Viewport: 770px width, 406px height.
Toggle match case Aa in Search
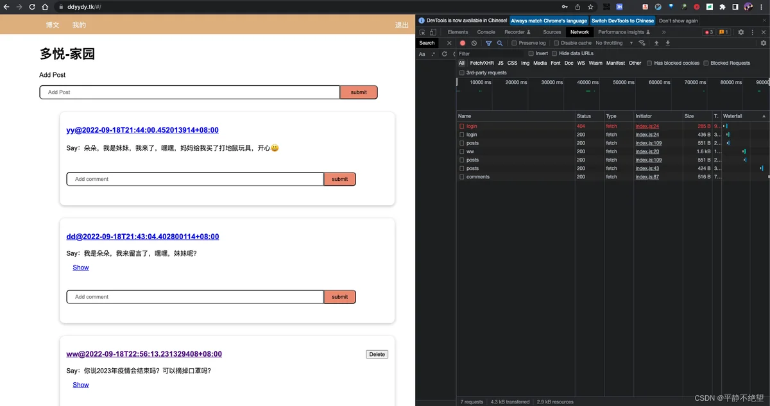pos(422,54)
